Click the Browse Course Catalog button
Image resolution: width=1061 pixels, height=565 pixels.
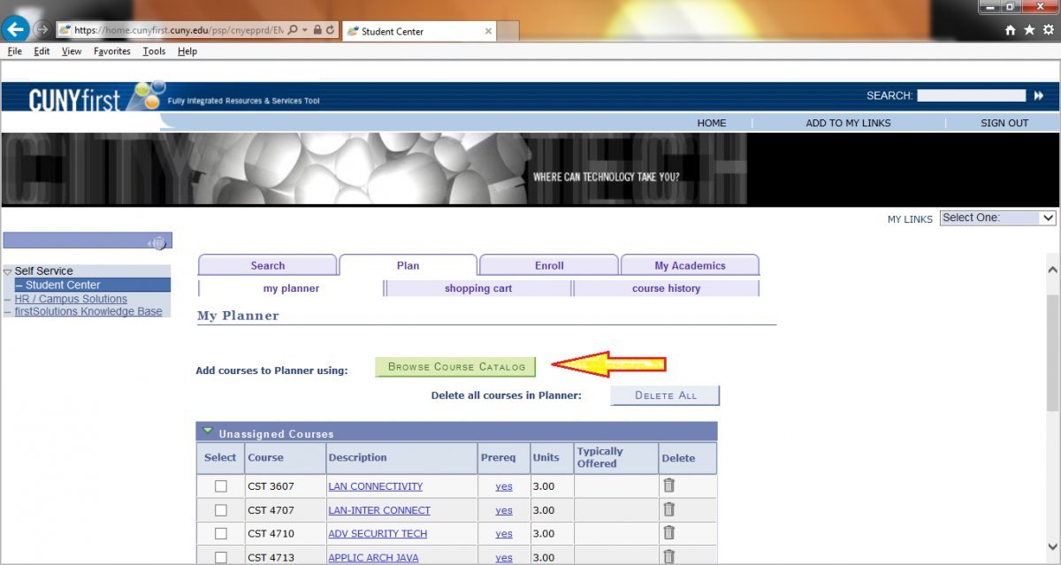[x=455, y=367]
